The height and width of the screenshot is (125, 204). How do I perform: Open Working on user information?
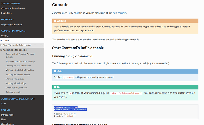[18, 66]
